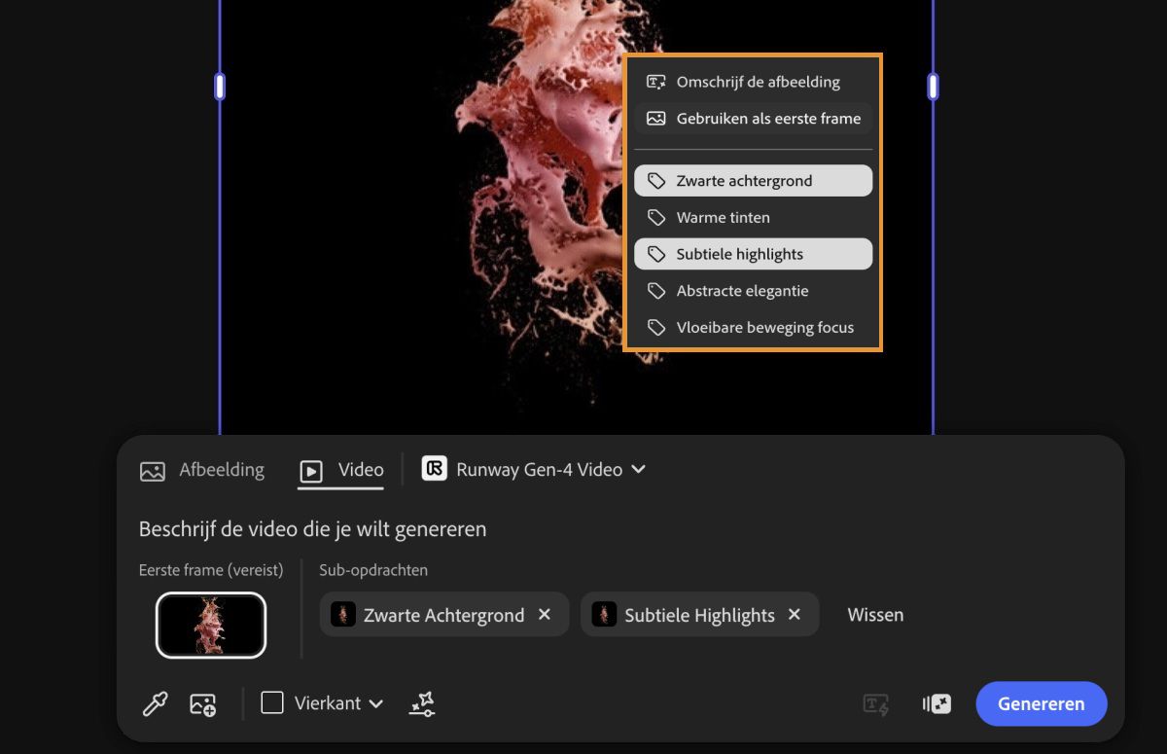Click the 'Subtiele Highlights' chip label

point(699,615)
